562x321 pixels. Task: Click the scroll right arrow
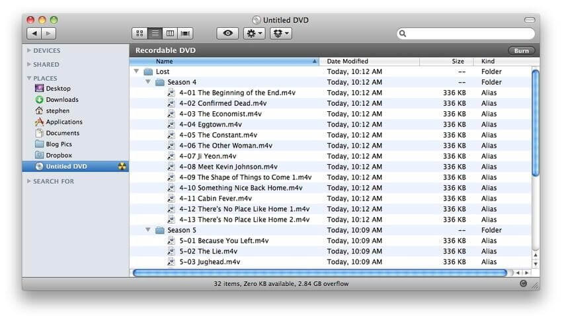526,273
